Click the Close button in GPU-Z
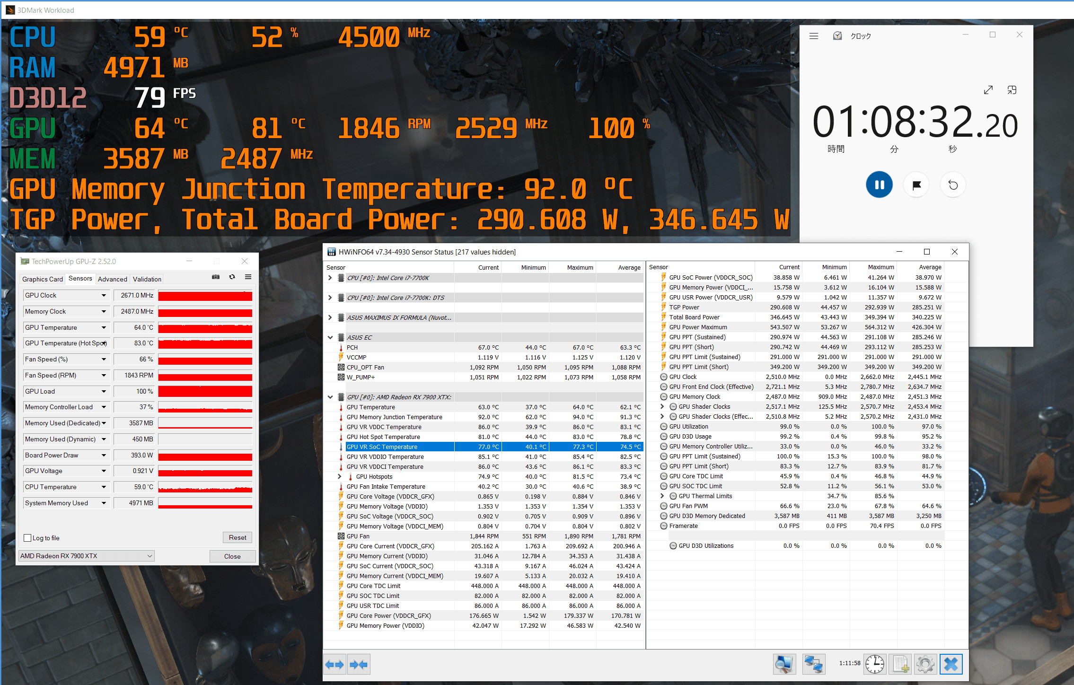1074x685 pixels. click(232, 556)
